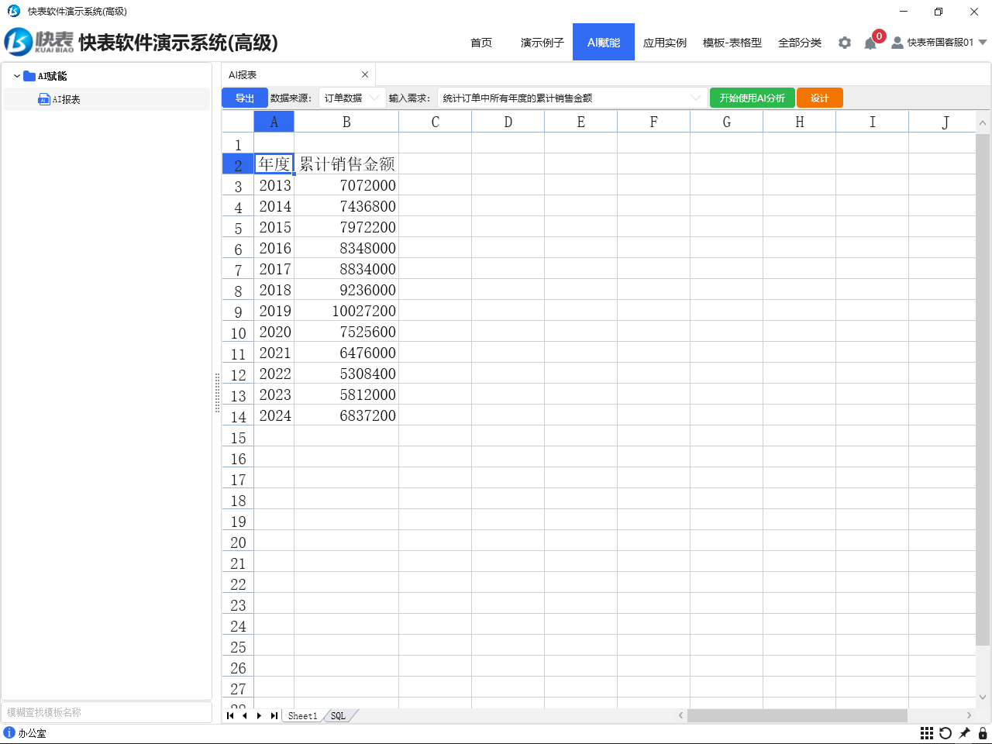Go to first sheet navigation arrow
The image size is (992, 744).
point(230,715)
